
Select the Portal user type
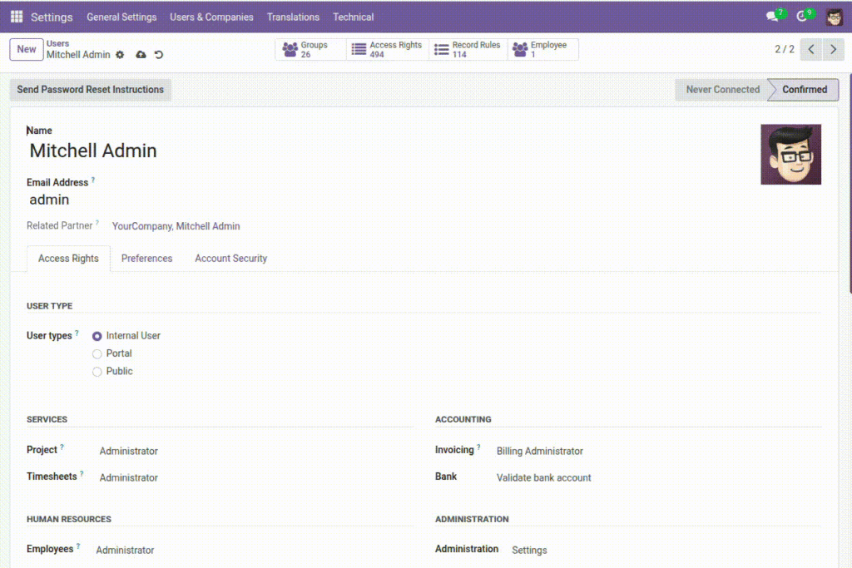click(97, 354)
